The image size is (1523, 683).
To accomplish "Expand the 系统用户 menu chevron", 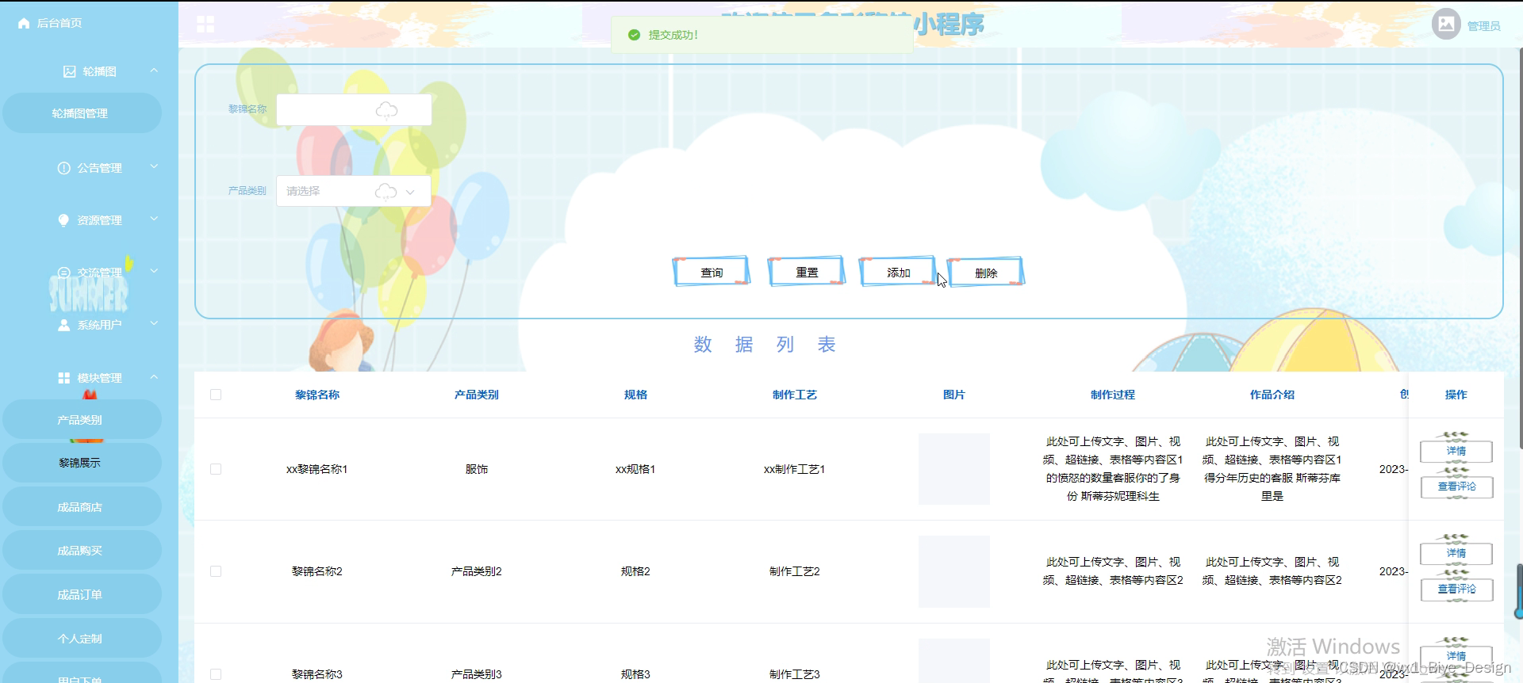I will click(154, 323).
